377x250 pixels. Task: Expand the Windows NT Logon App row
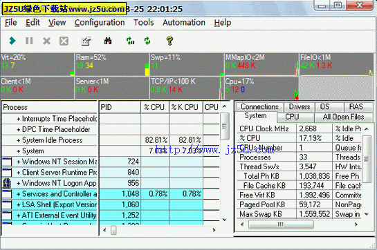[18, 183]
